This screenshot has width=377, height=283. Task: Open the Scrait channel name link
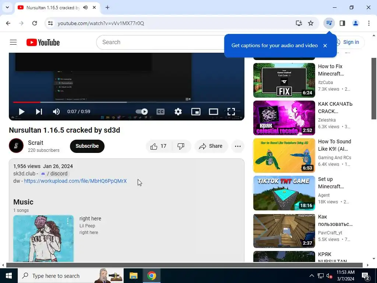pyautogui.click(x=36, y=143)
